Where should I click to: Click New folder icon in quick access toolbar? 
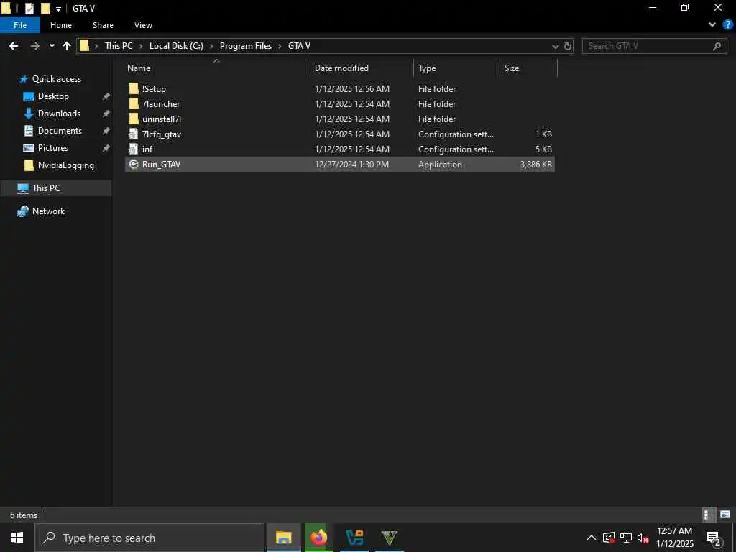(x=45, y=8)
